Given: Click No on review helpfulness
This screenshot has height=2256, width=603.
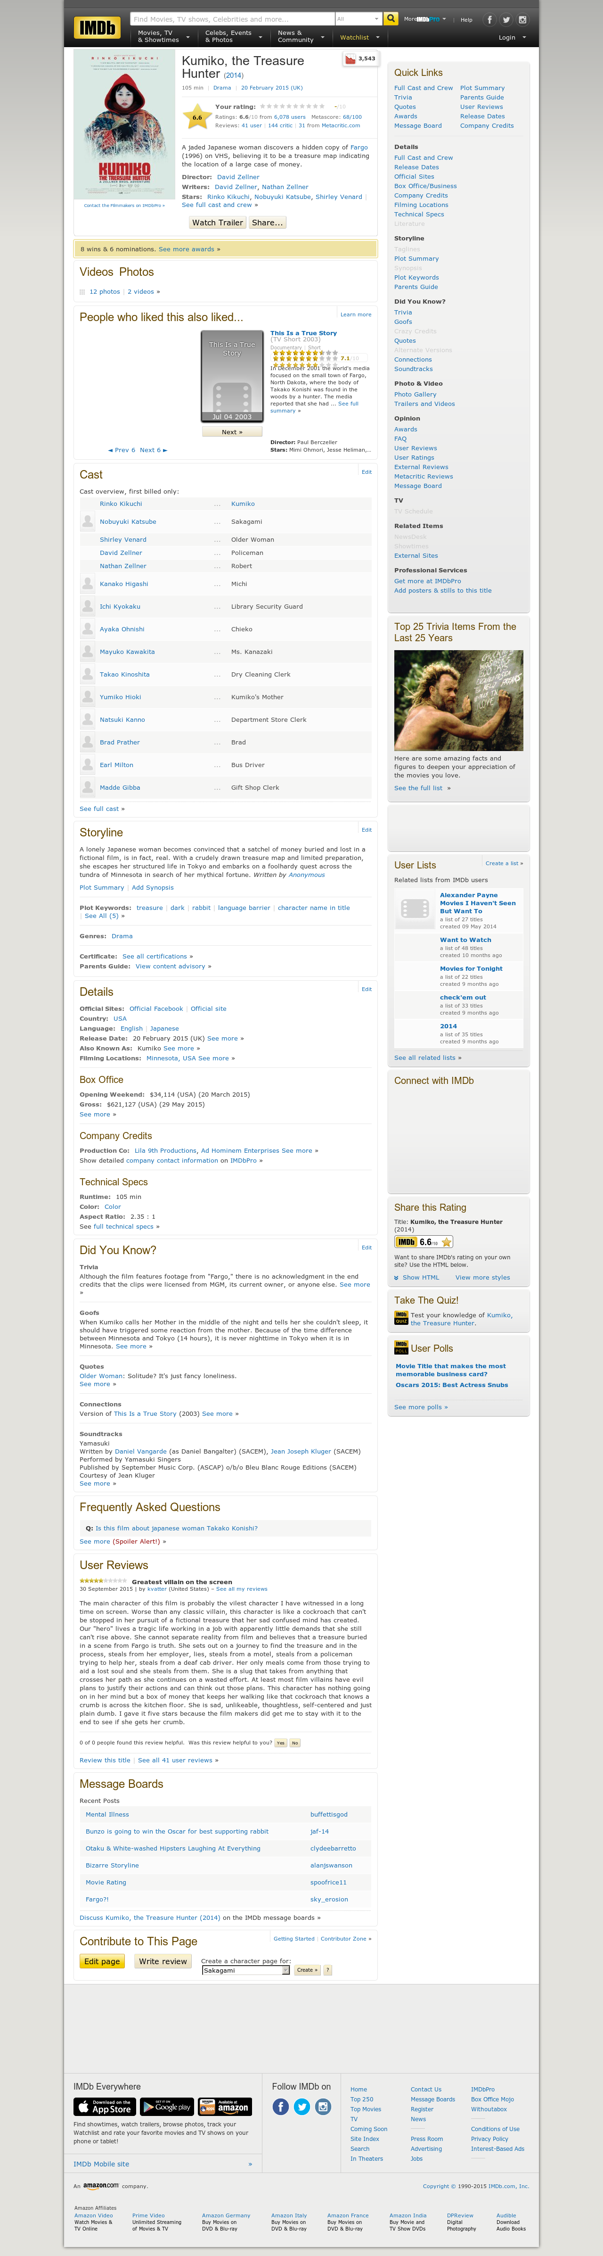Looking at the screenshot, I should click(295, 1743).
